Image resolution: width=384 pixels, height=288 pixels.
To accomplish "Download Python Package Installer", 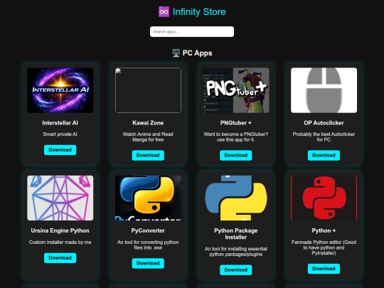I will [x=236, y=270].
